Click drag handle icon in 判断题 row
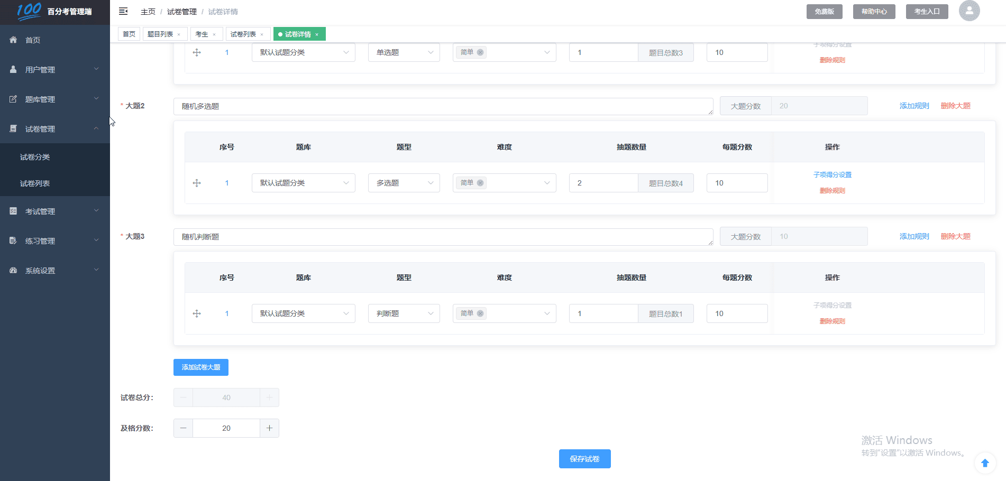 click(197, 313)
